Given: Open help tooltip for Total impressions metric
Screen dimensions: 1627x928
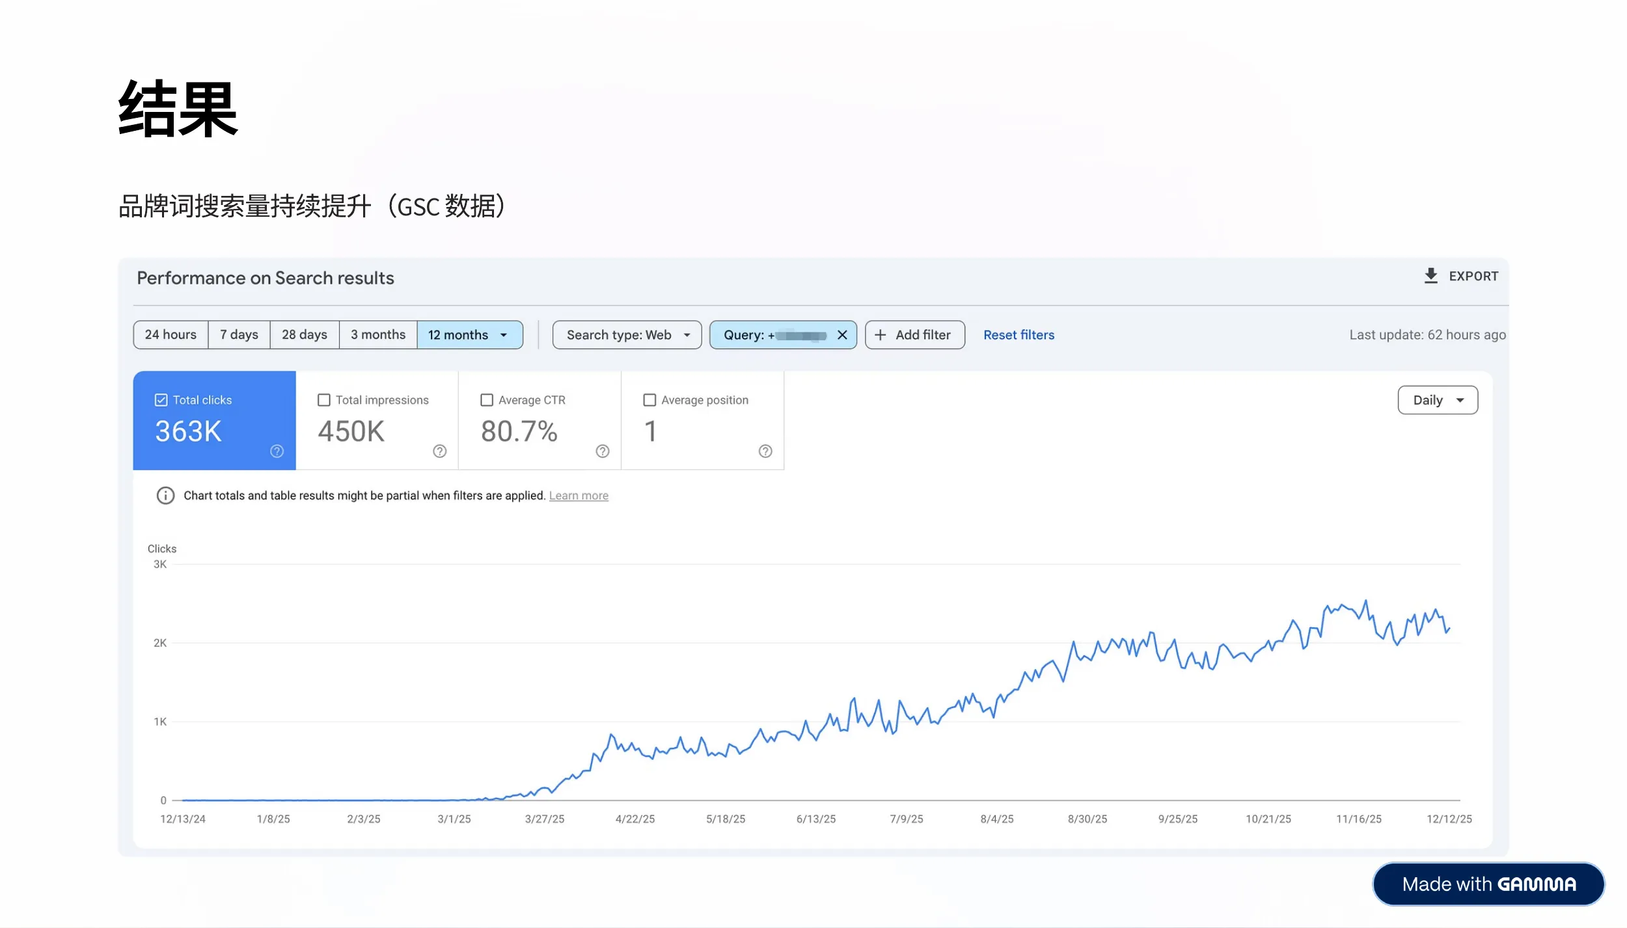Looking at the screenshot, I should [439, 450].
